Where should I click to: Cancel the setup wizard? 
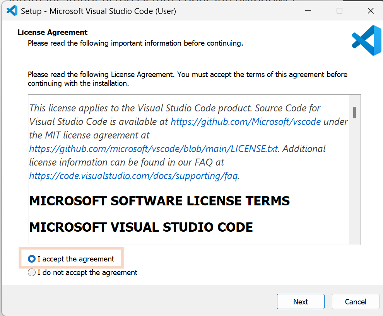click(x=356, y=302)
